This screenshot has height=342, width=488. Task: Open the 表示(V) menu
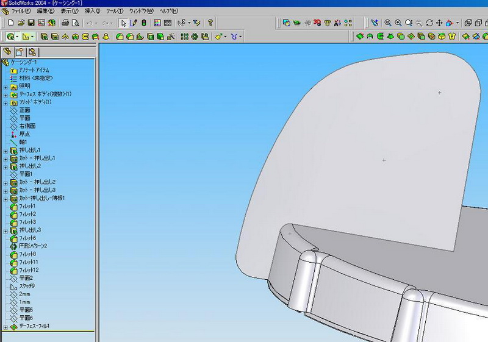point(69,11)
